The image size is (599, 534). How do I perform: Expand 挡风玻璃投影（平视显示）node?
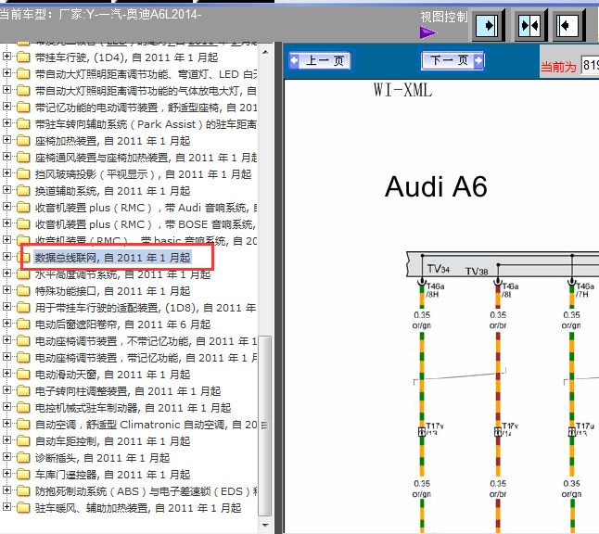6,173
